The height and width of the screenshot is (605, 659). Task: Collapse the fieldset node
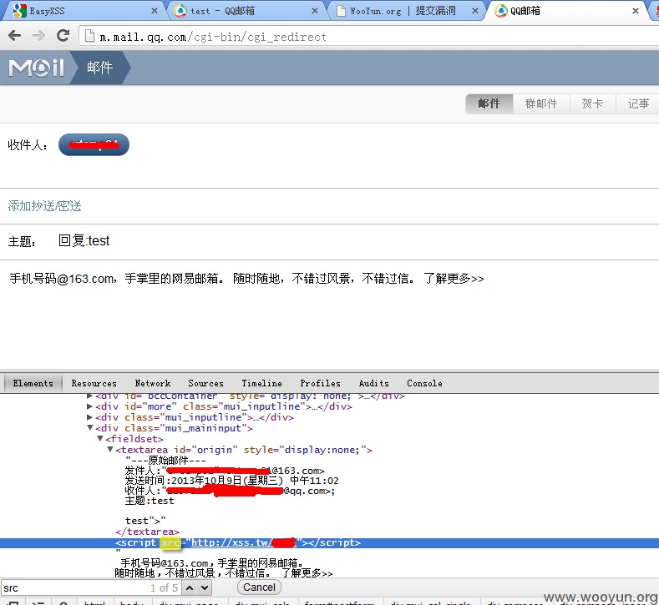point(100,439)
